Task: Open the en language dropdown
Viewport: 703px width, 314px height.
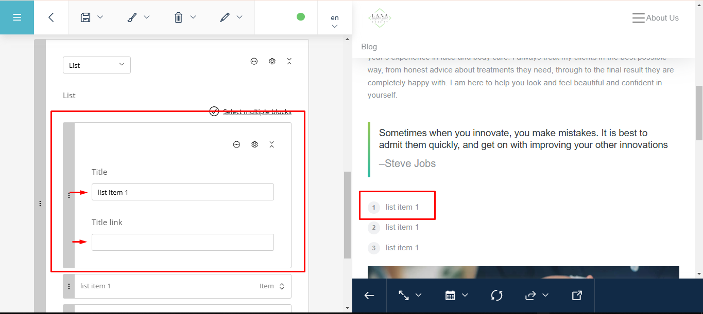Action: coord(335,22)
